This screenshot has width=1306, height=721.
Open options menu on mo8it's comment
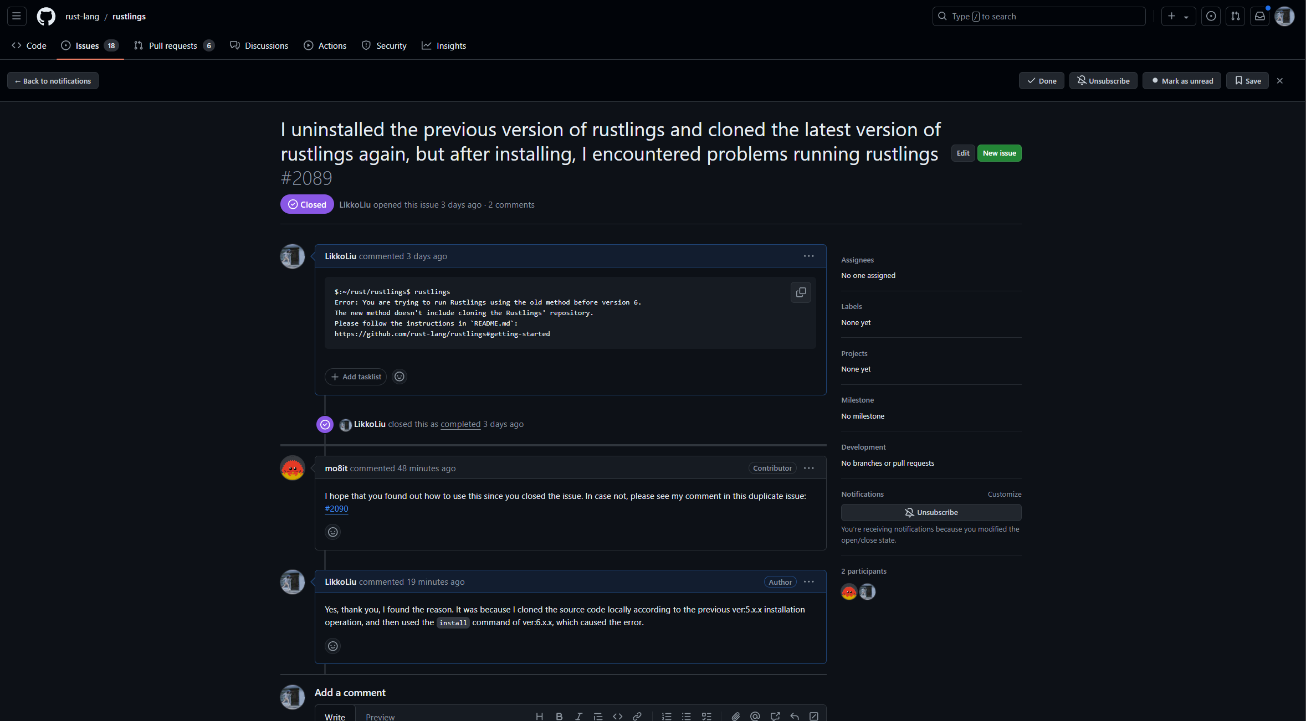(x=809, y=468)
